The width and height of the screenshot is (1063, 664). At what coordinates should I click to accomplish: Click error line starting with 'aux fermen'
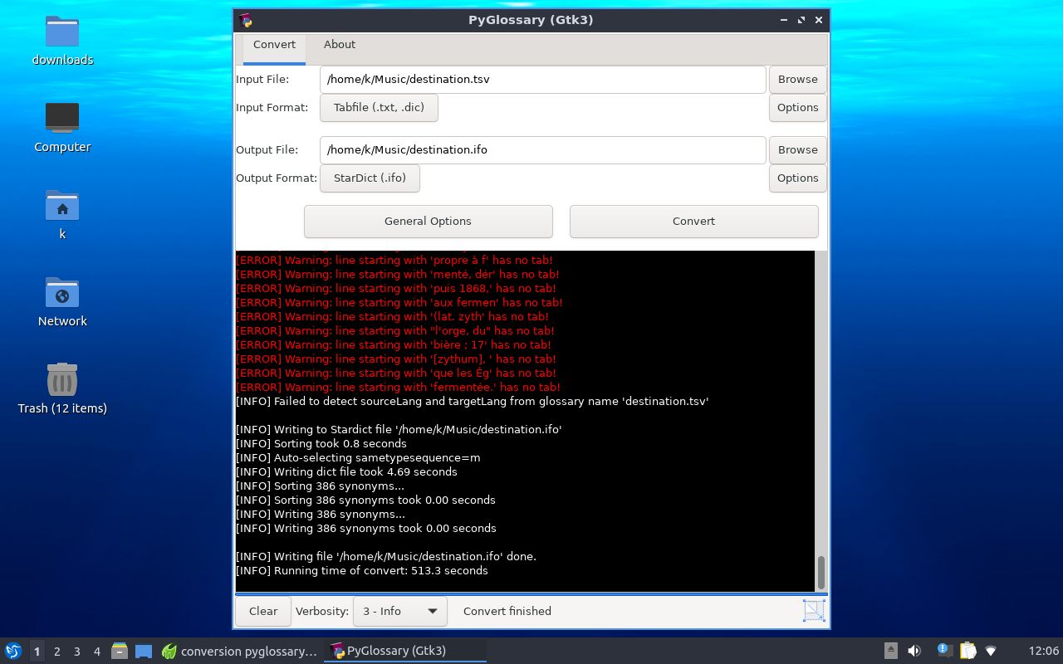coord(399,303)
